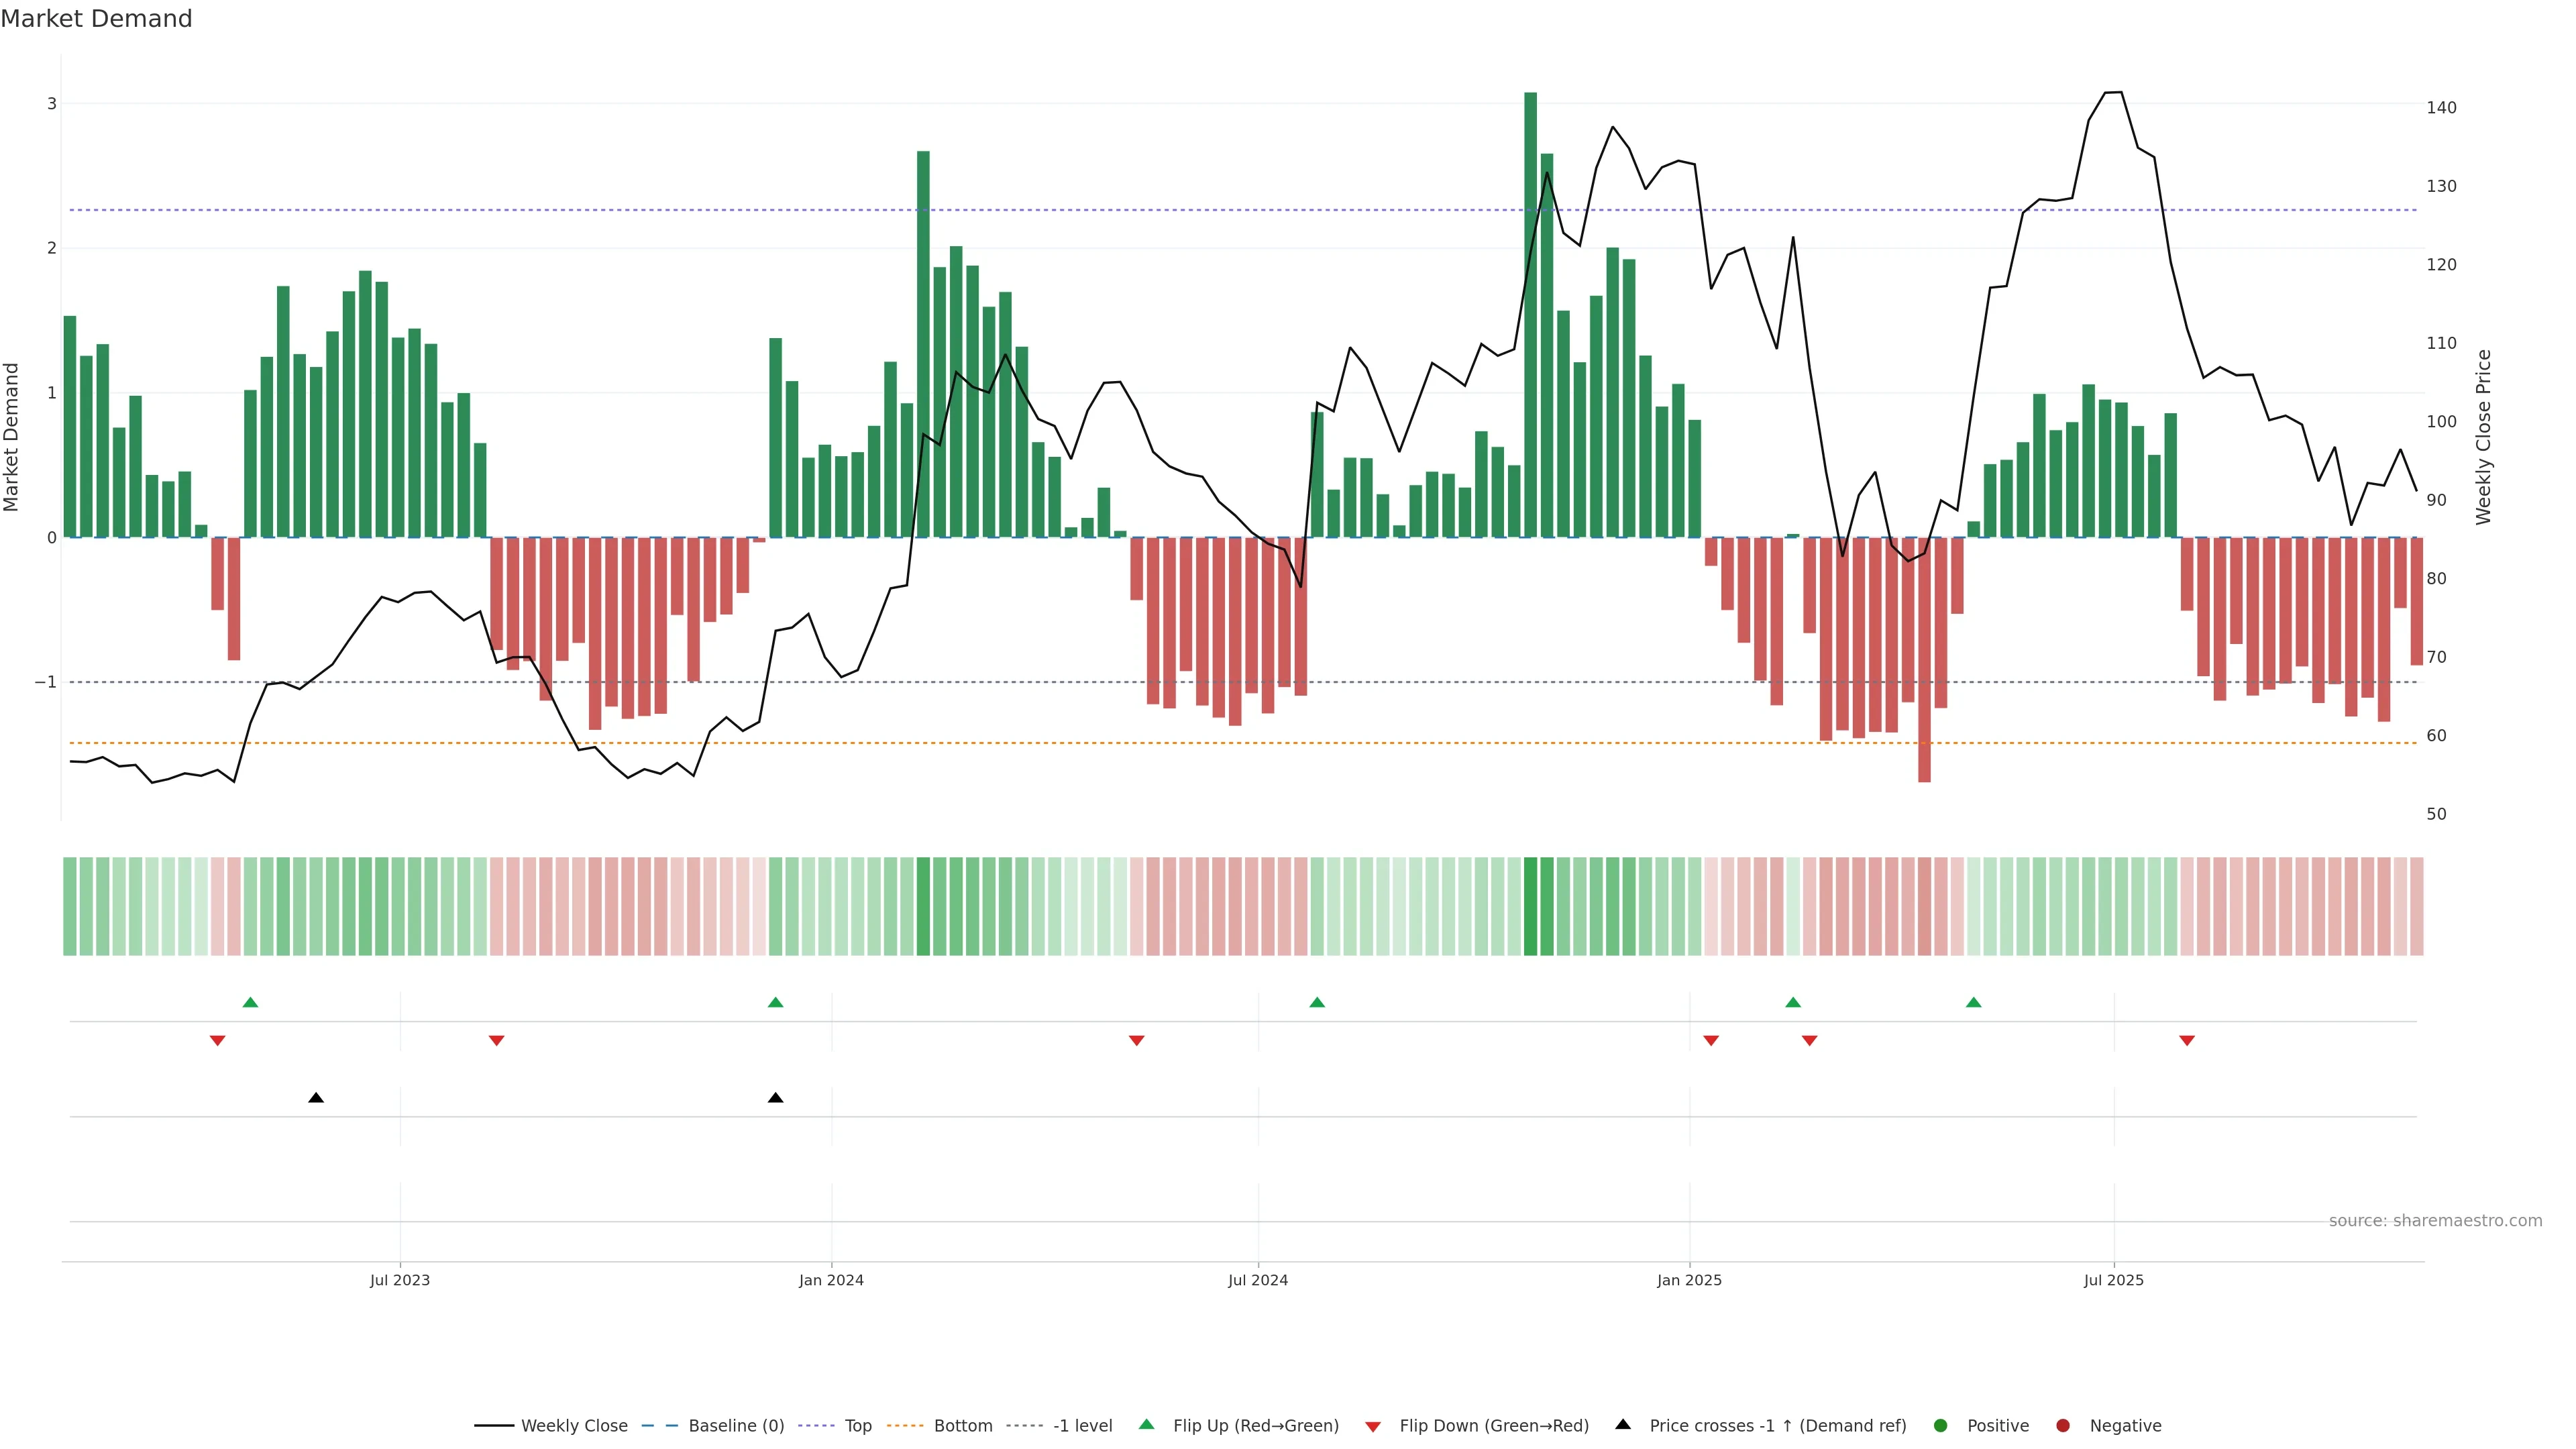2576x1449 pixels.
Task: Hide the Top dotted line via legend
Action: (857, 1426)
